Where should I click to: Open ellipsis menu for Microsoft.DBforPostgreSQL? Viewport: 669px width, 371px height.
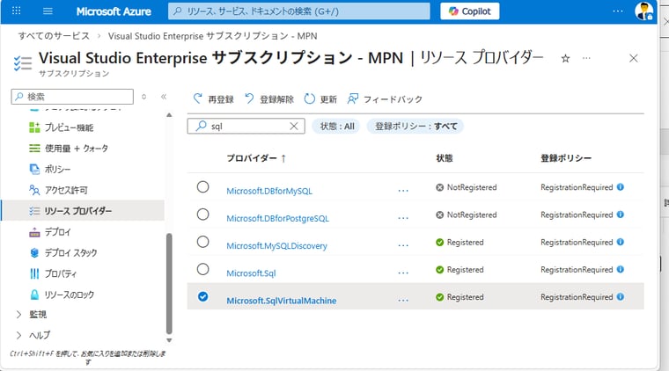coord(403,218)
